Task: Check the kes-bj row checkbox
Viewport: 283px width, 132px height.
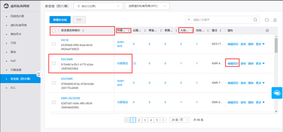Action: click(54, 44)
